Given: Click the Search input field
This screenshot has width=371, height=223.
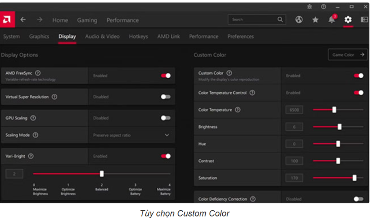Looking at the screenshot, I should point(253,19).
